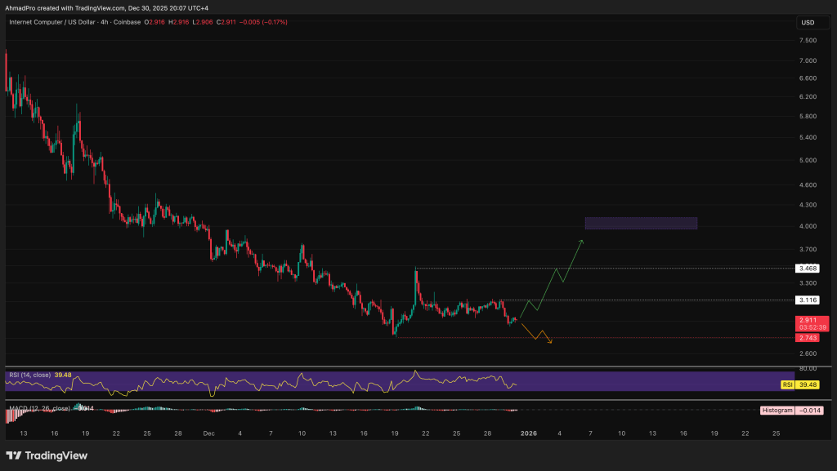Select the purple target zone rectangle

pos(641,223)
